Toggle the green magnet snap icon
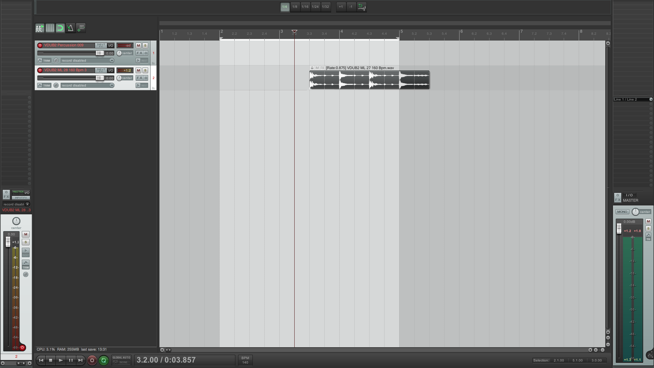This screenshot has width=654, height=368. click(60, 28)
